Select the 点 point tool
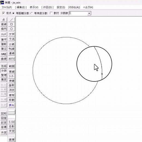Viewport: 142px width, 142px height. pyautogui.click(x=4, y=20)
